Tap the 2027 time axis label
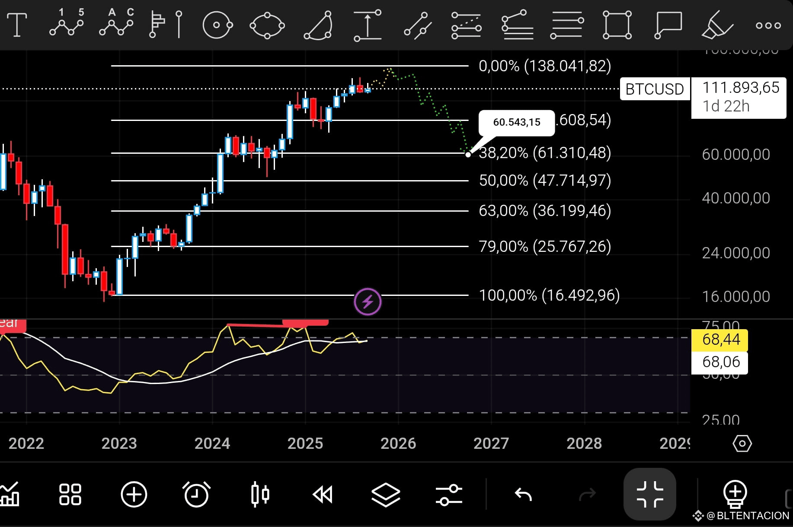The width and height of the screenshot is (793, 527). point(491,444)
